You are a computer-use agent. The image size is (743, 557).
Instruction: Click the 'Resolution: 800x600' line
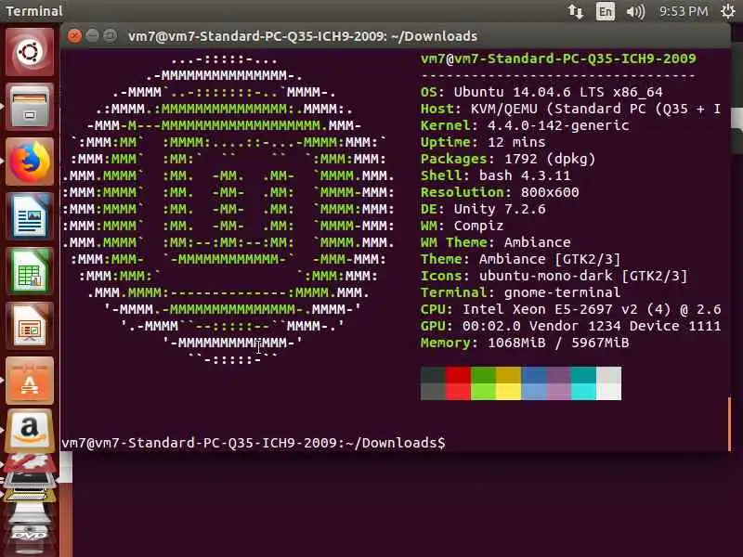[500, 192]
